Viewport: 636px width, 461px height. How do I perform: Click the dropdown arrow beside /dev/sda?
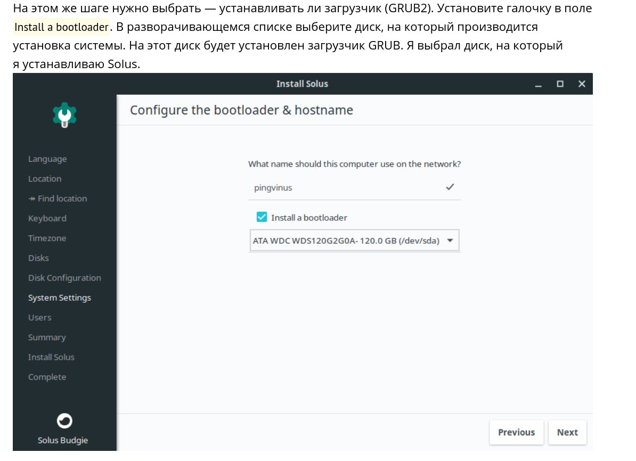coord(450,241)
